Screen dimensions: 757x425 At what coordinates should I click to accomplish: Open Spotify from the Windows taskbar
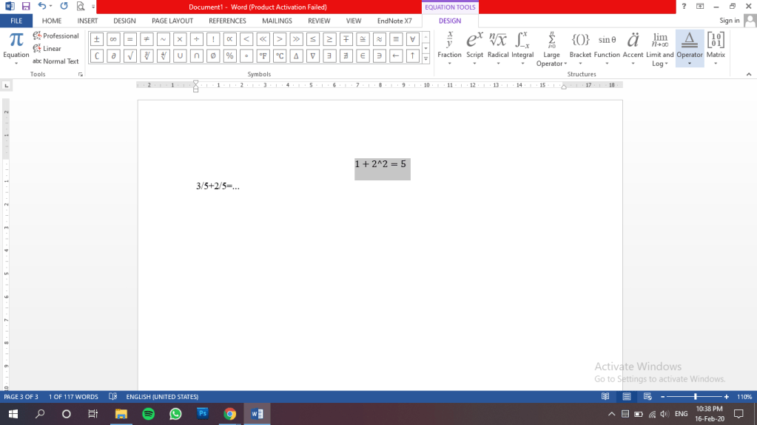pyautogui.click(x=147, y=414)
